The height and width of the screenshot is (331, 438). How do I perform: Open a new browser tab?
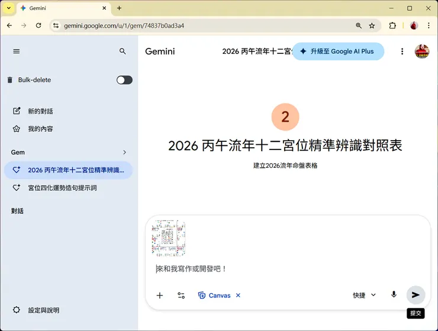(120, 8)
